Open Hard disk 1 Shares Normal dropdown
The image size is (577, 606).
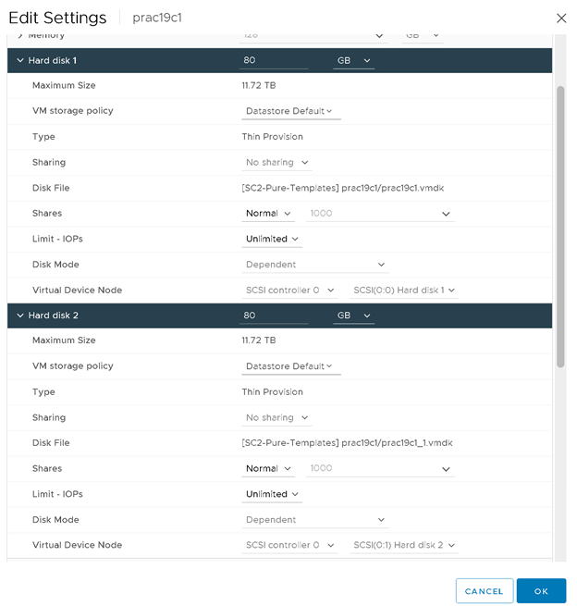268,214
